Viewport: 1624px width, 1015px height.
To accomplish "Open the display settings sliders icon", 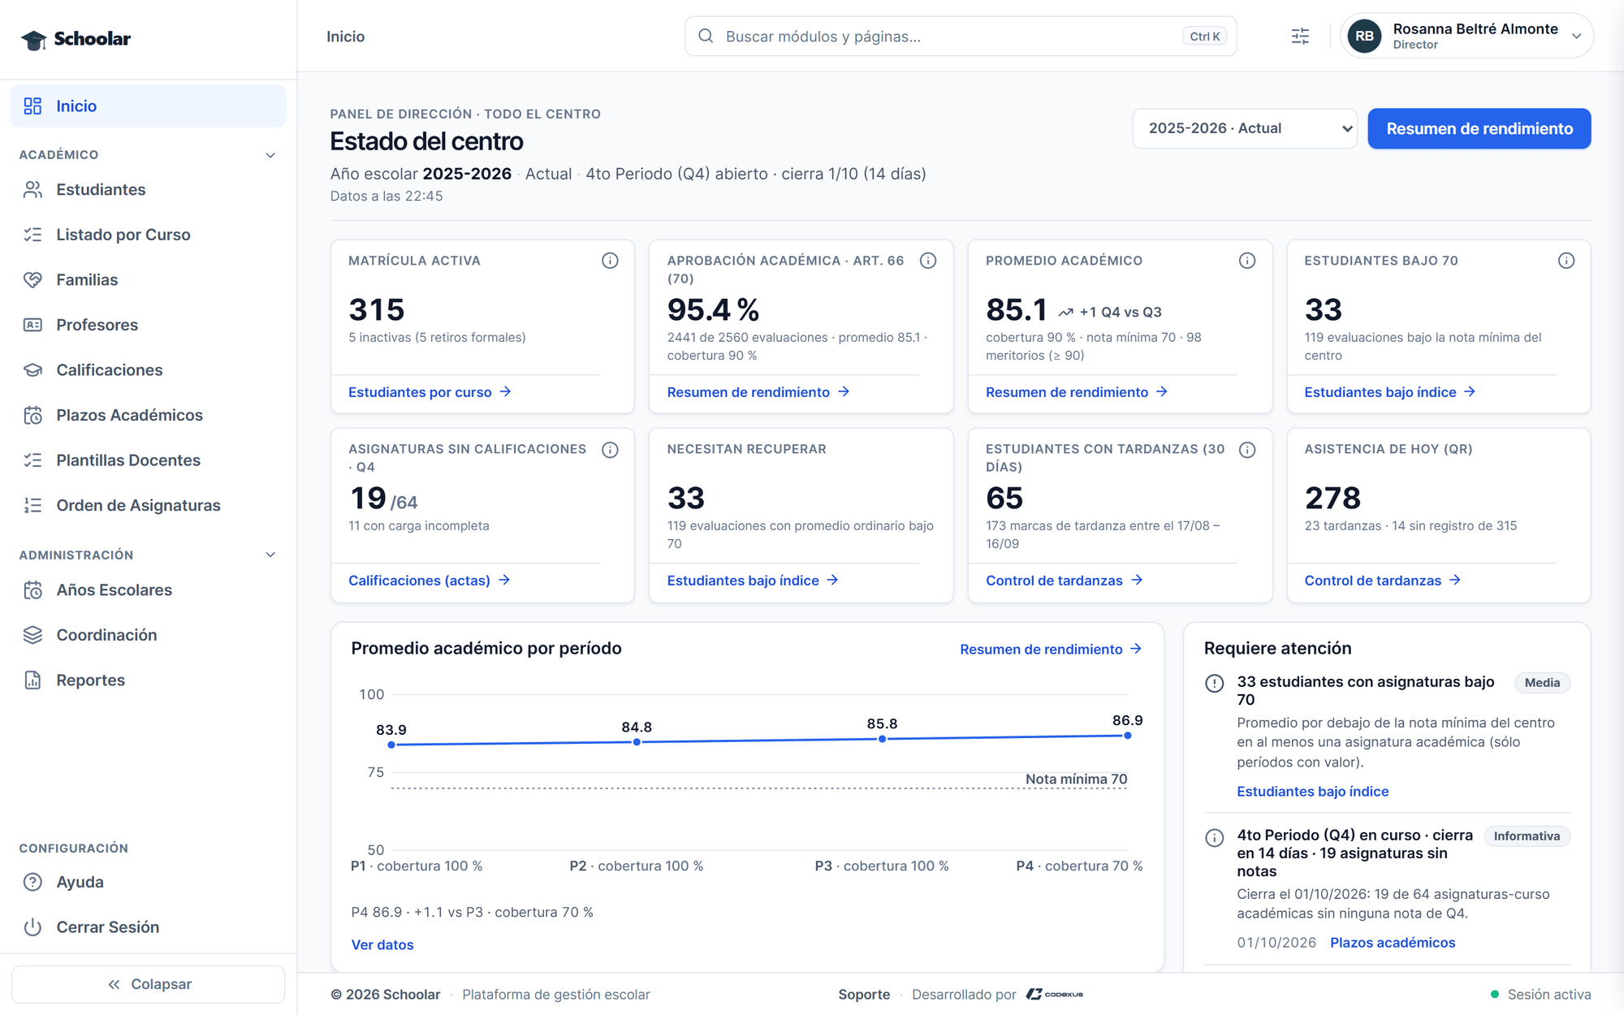I will tap(1300, 37).
